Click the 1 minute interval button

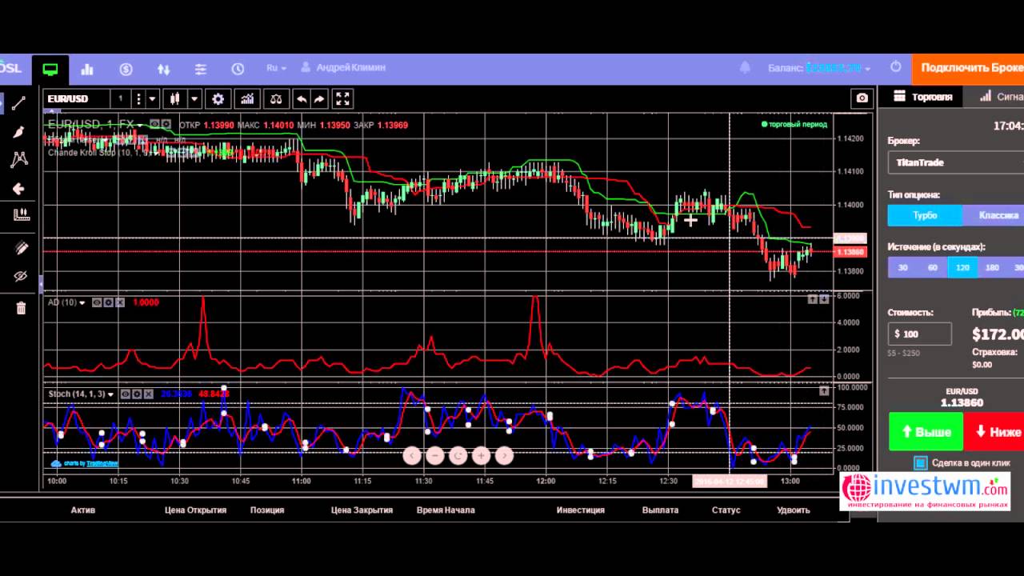(x=121, y=99)
